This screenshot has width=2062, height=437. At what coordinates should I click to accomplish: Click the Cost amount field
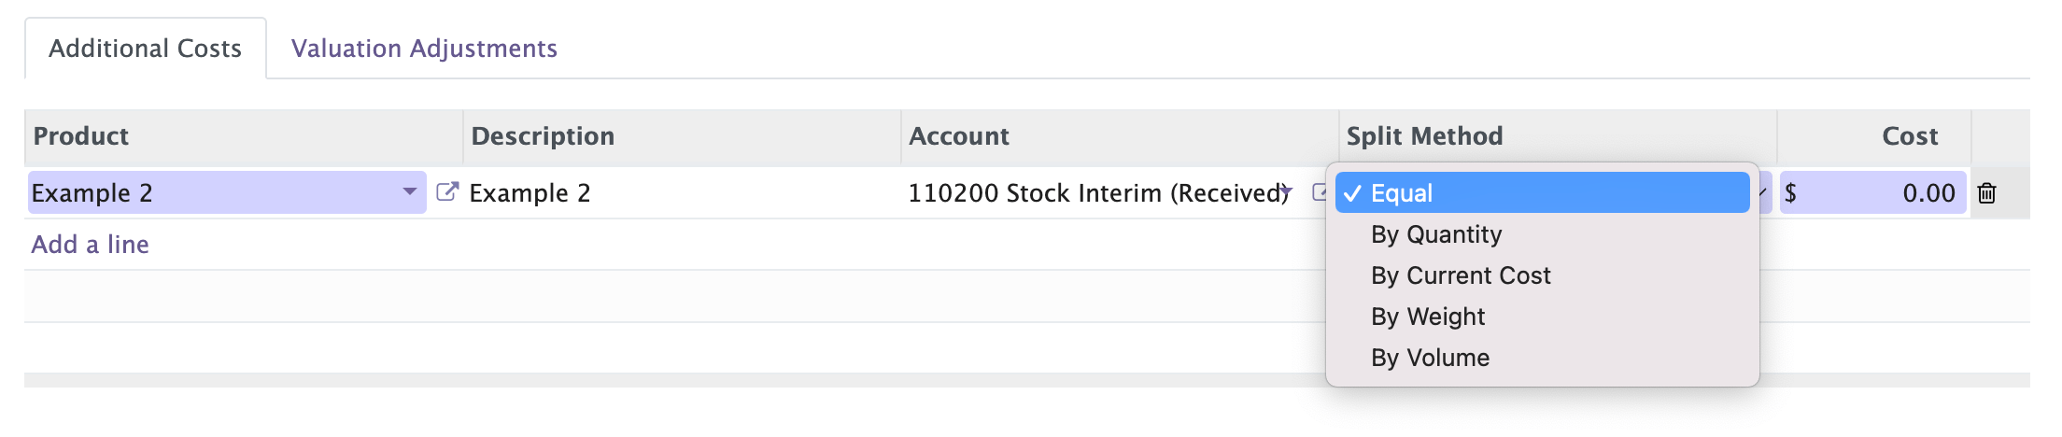tap(1877, 193)
